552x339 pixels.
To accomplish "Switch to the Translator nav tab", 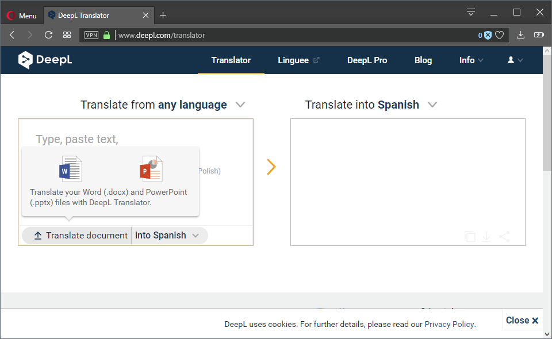I will (x=231, y=60).
